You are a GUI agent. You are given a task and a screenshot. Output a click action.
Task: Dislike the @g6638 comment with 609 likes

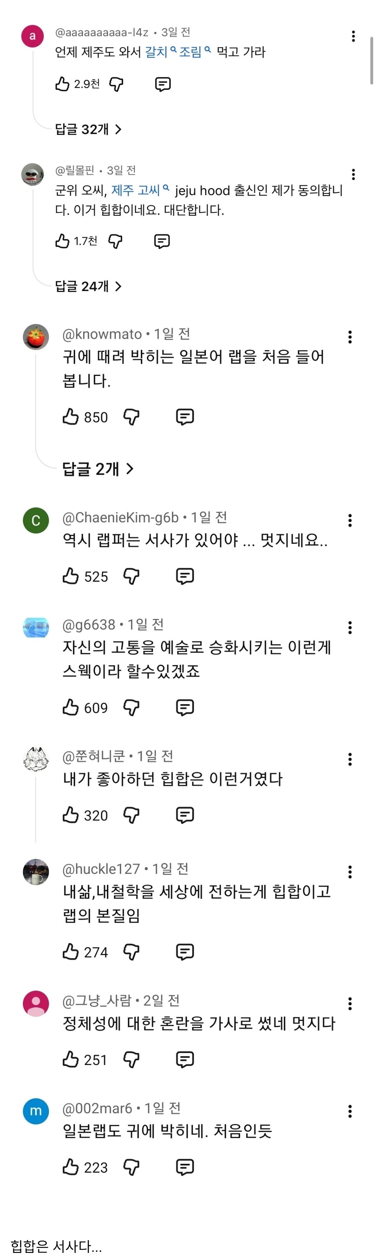point(131,708)
